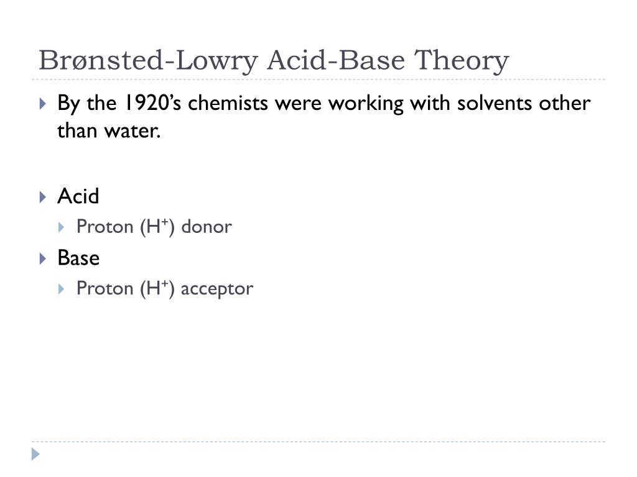Click the triangle bullet beside the 1920's sentence
Image resolution: width=637 pixels, height=477 pixels.
coord(43,104)
